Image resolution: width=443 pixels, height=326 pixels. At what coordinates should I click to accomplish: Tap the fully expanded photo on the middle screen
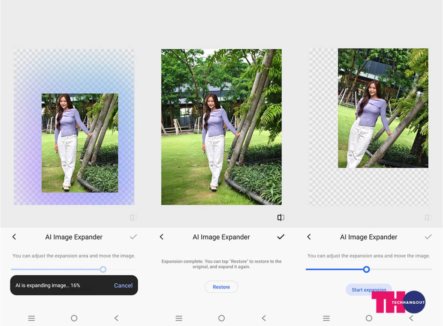[221, 127]
